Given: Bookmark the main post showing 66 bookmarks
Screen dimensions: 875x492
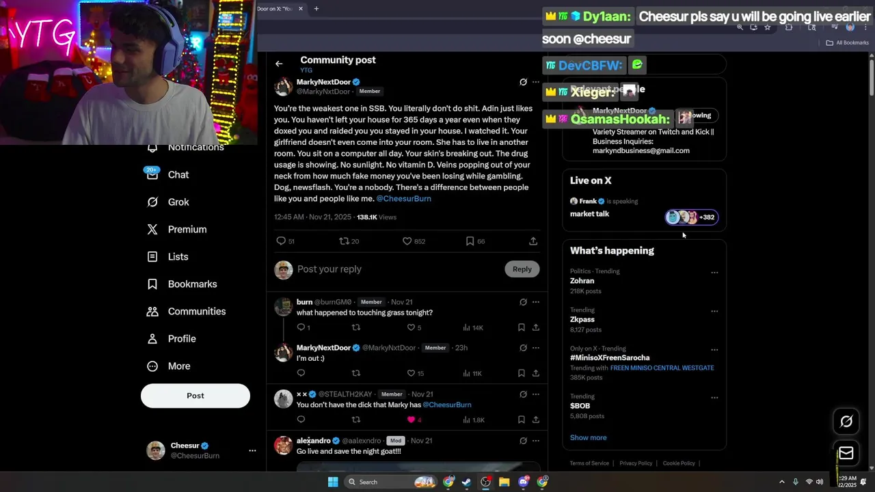Looking at the screenshot, I should tap(470, 241).
